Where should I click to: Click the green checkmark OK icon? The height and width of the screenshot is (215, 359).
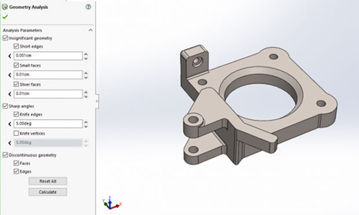pos(5,17)
